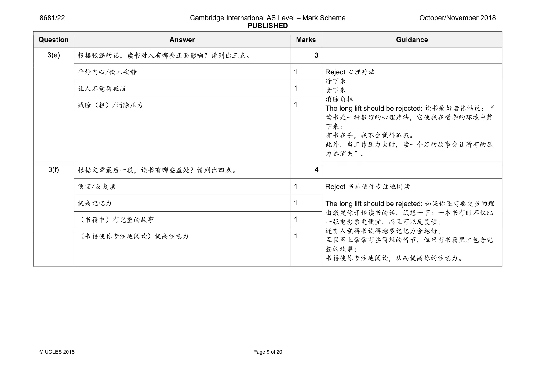Click the paper code 8681/22 in header
Viewport: 536px width, 378px height.
pyautogui.click(x=52, y=18)
